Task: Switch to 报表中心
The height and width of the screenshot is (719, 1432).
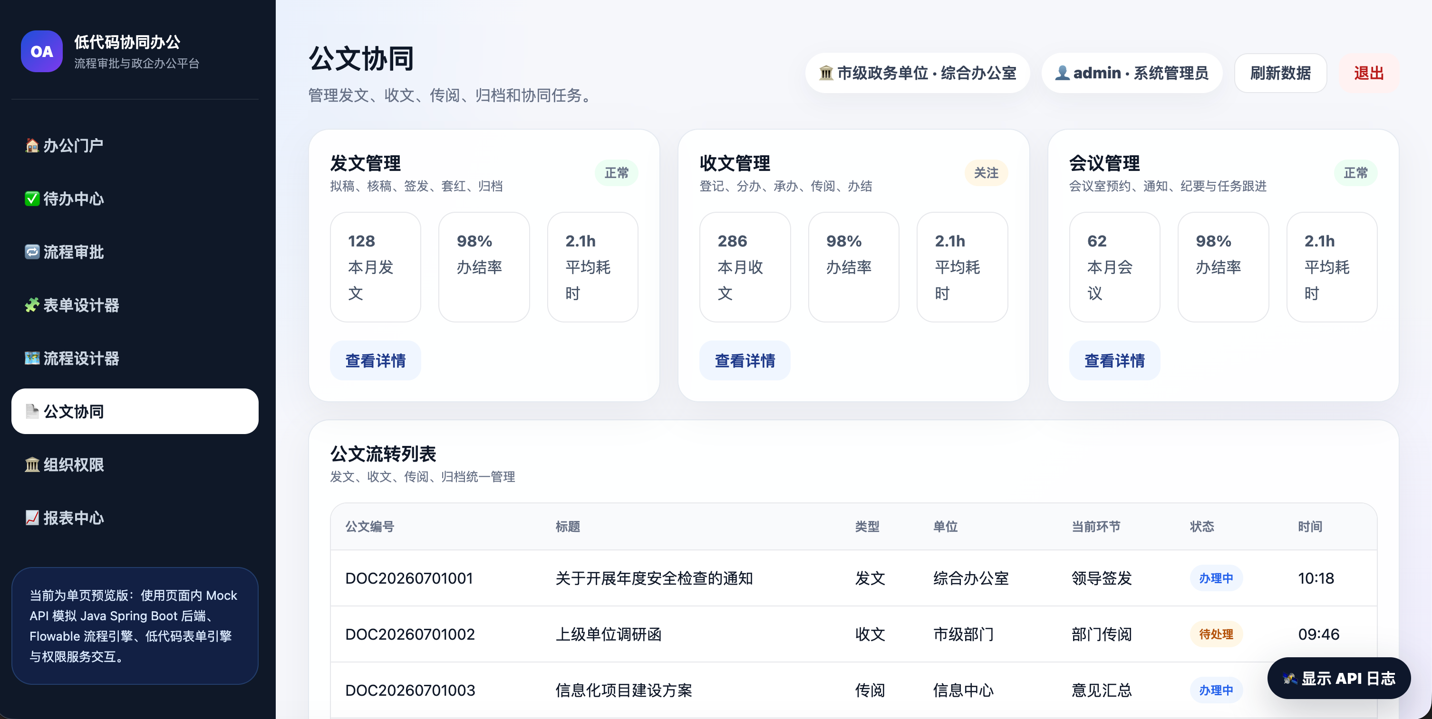Action: [135, 518]
